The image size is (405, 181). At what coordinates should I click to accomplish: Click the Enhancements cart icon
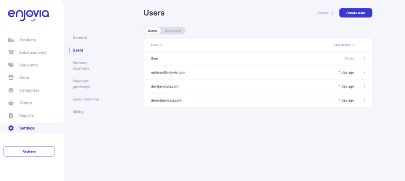pos(11,52)
